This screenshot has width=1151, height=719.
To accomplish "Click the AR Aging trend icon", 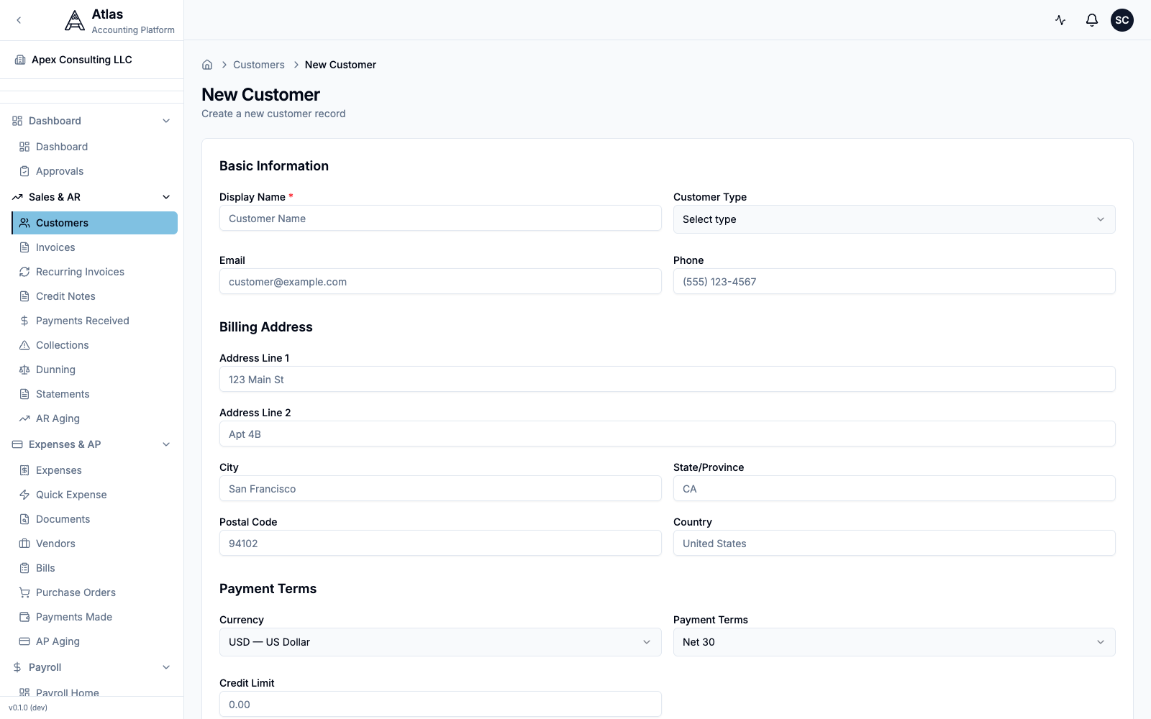I will pyautogui.click(x=24, y=418).
